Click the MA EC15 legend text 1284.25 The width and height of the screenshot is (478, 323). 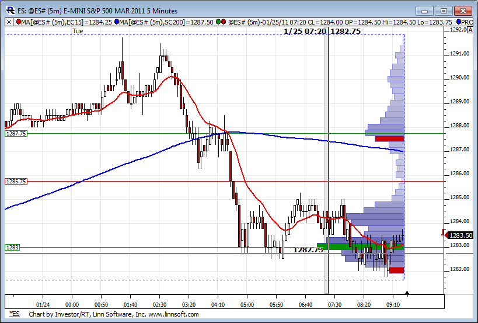tap(67, 22)
